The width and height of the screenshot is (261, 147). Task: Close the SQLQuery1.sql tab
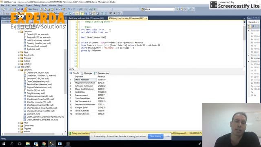coord(146,18)
